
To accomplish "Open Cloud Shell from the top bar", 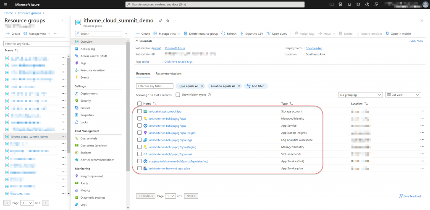I will [x=331, y=4].
